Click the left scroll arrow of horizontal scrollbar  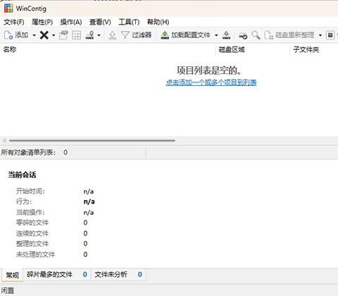(x=4, y=140)
